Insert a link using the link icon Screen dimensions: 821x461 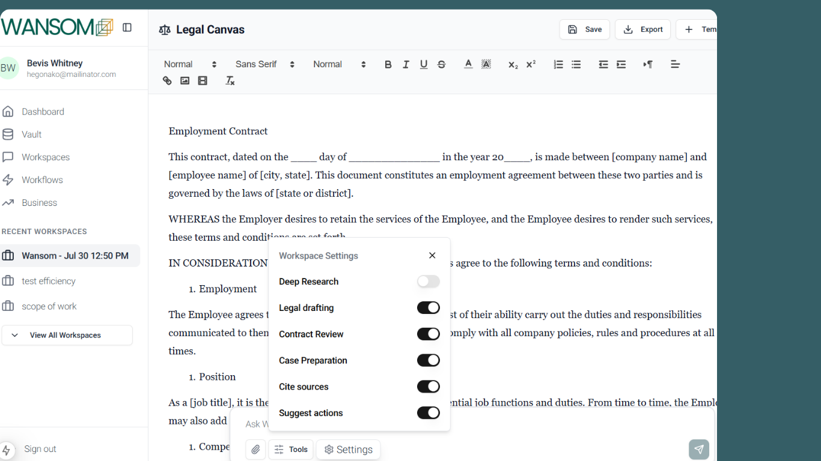click(x=167, y=80)
